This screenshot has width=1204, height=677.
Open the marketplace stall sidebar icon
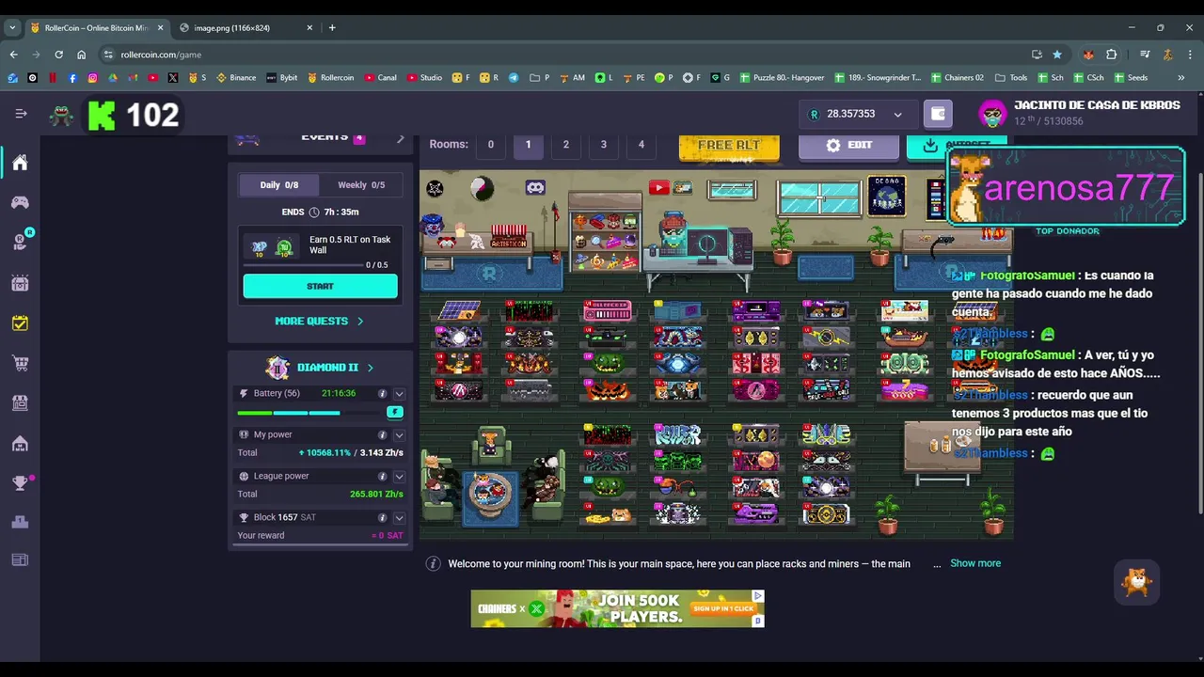point(20,402)
